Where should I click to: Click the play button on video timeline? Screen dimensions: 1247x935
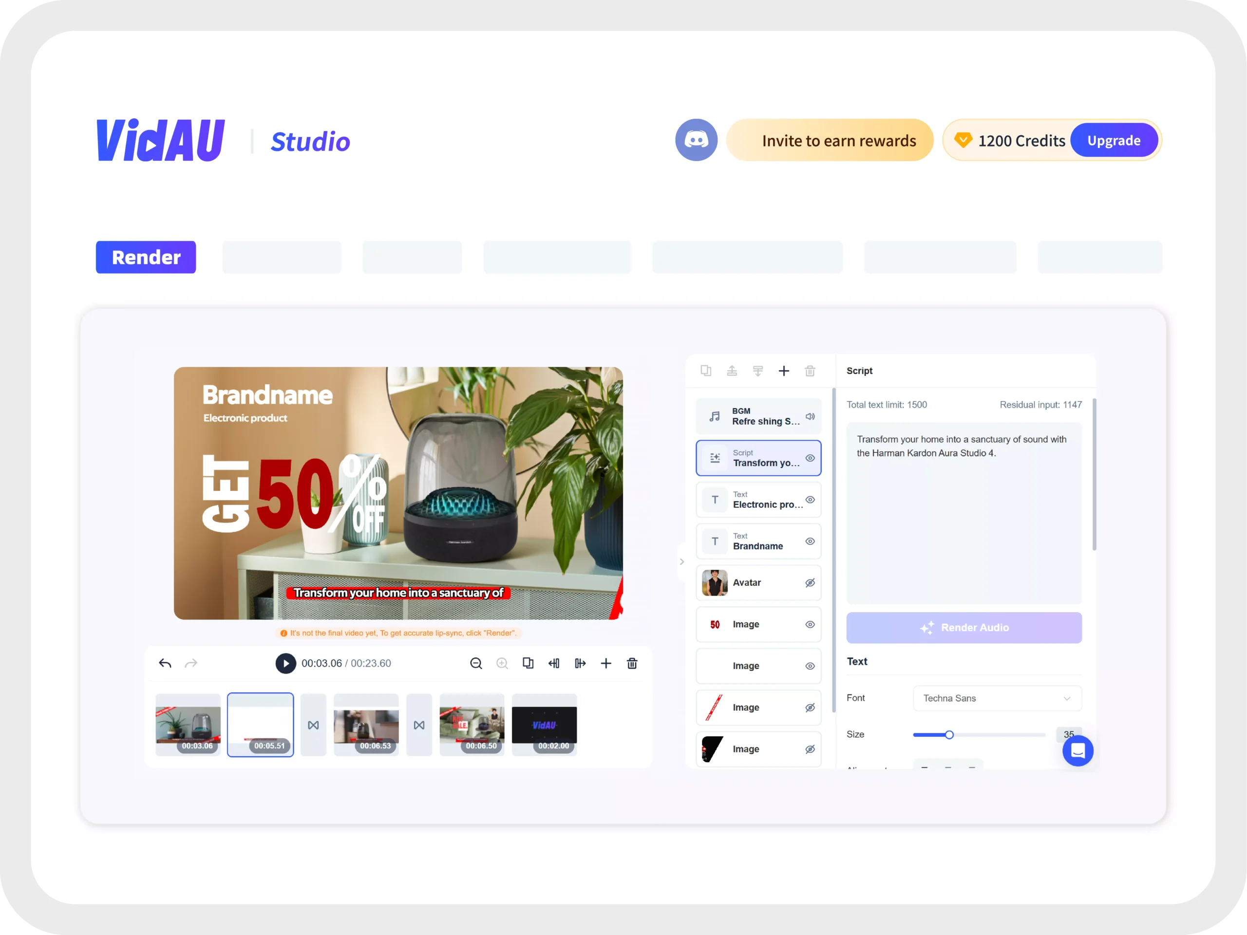pyautogui.click(x=286, y=663)
